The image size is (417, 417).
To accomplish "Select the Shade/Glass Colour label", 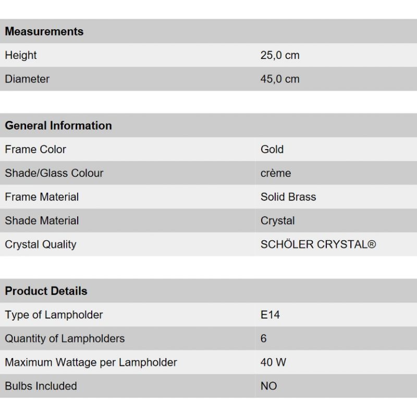I will 54,173.
